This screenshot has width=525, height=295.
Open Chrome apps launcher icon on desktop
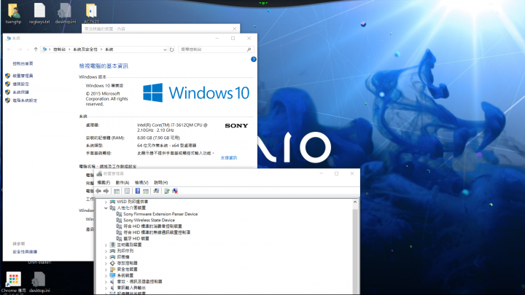[x=13, y=283]
